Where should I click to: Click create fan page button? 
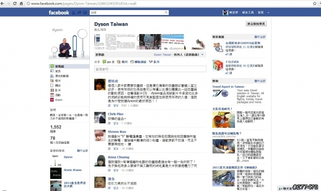(256, 24)
